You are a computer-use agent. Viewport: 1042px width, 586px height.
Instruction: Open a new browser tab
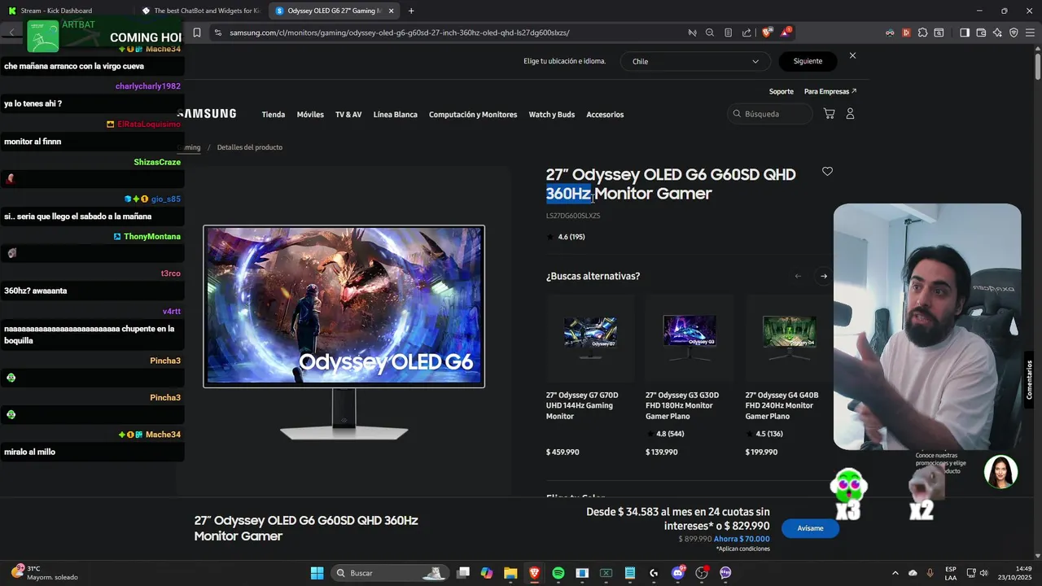click(411, 11)
